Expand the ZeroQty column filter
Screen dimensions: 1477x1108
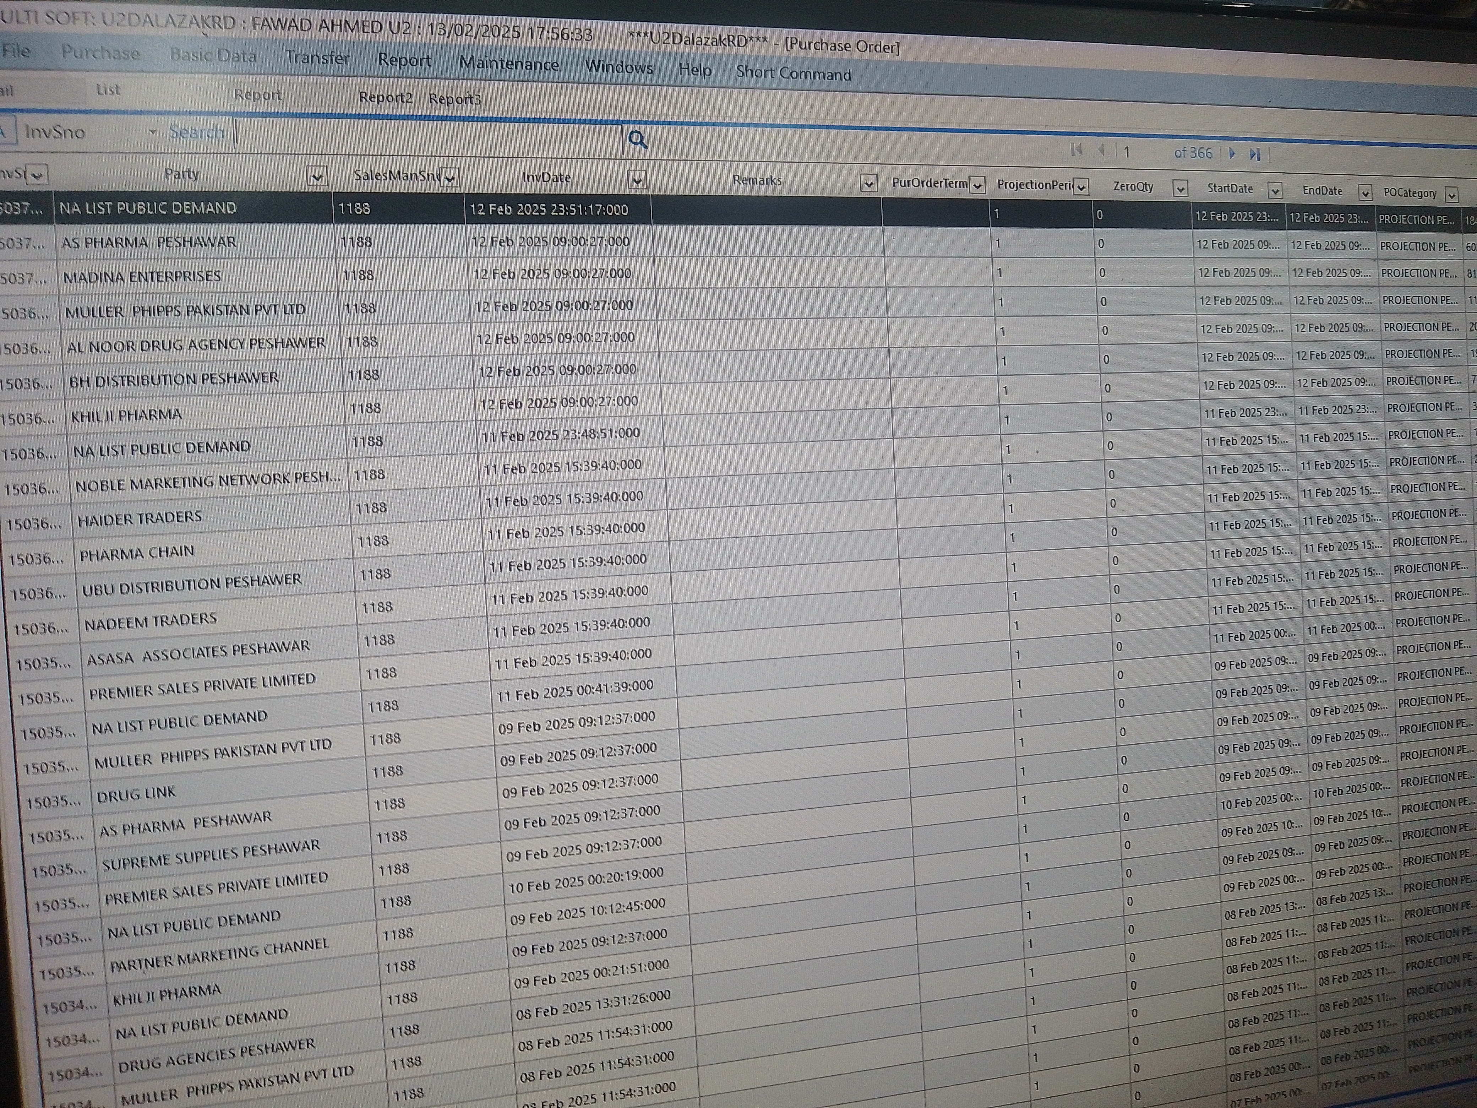[1180, 189]
